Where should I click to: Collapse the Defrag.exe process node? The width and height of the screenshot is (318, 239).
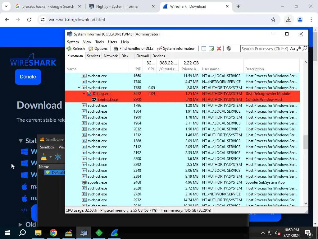tap(84, 93)
